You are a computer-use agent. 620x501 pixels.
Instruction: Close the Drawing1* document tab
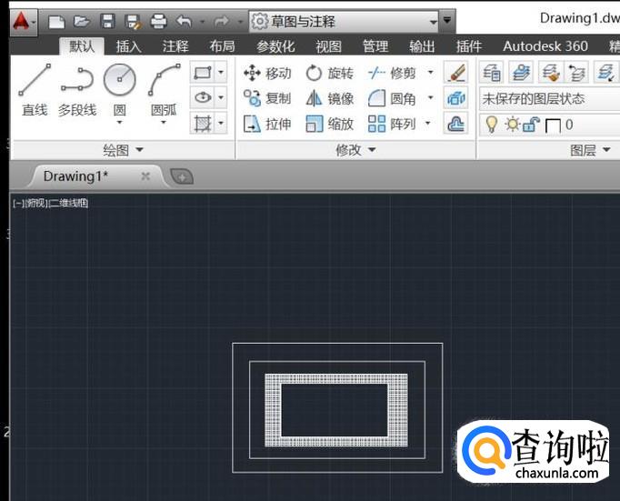click(x=145, y=176)
